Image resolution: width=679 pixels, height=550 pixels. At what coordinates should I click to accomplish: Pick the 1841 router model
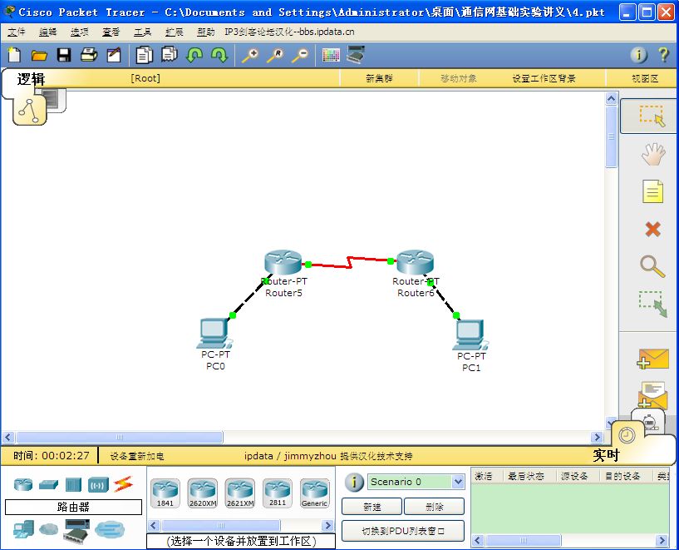point(165,493)
